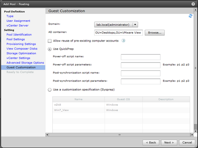This screenshot has width=198, height=148.
Task: Click the refresh icon under the Guest Customization header
Action: tap(190, 16)
